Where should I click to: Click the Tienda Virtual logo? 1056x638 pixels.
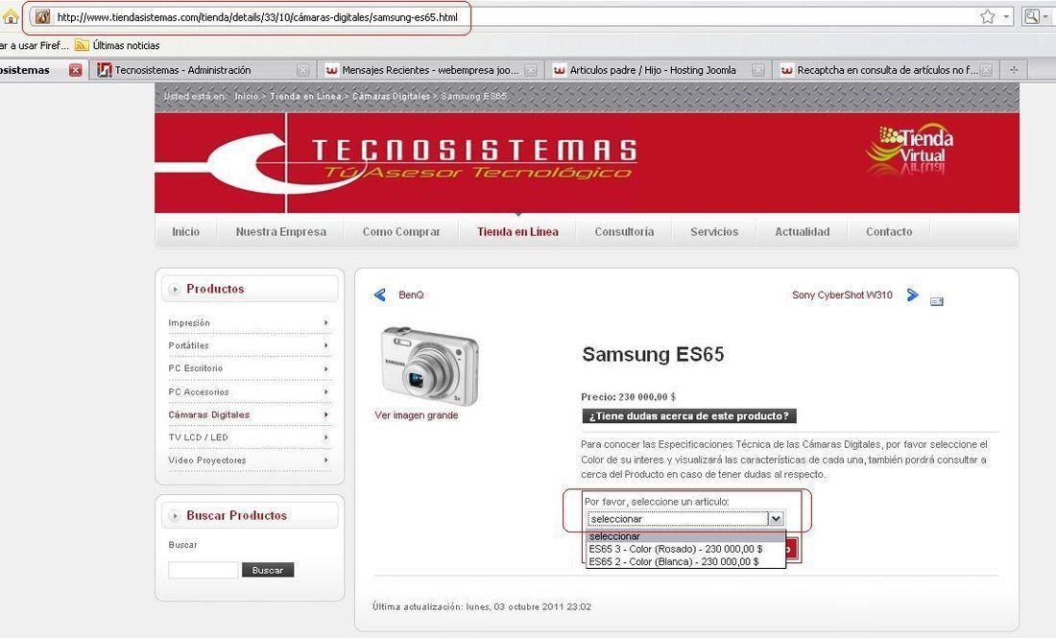tap(909, 149)
